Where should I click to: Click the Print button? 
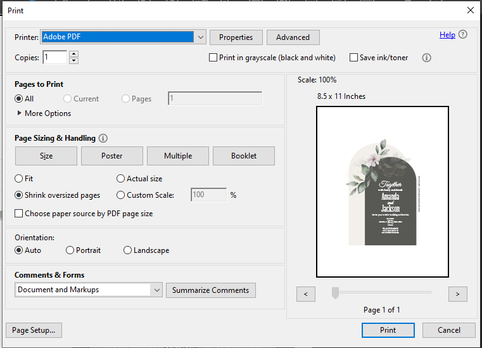(x=388, y=330)
